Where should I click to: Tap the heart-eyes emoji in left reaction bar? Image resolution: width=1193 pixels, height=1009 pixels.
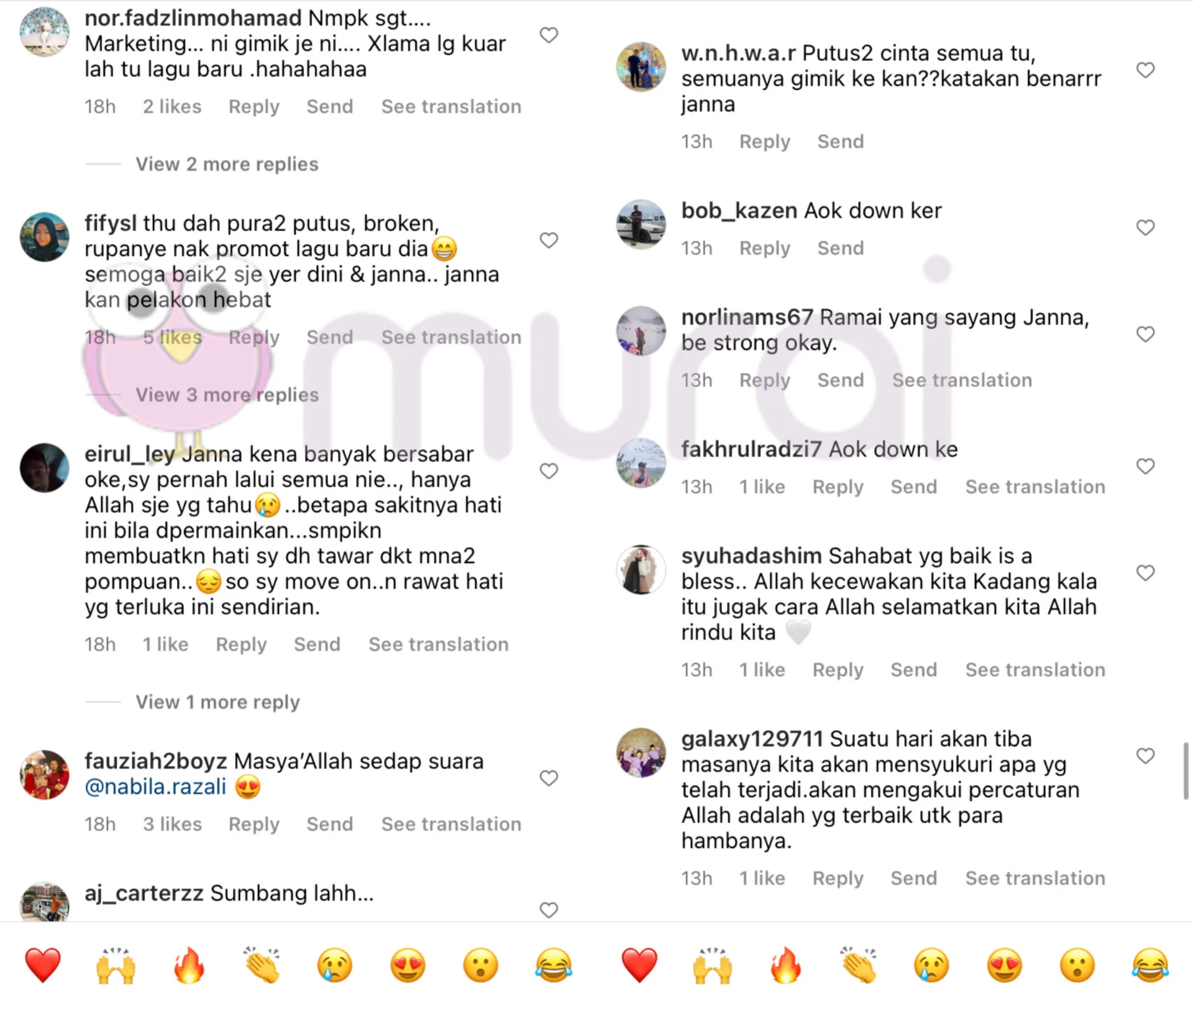(x=408, y=966)
